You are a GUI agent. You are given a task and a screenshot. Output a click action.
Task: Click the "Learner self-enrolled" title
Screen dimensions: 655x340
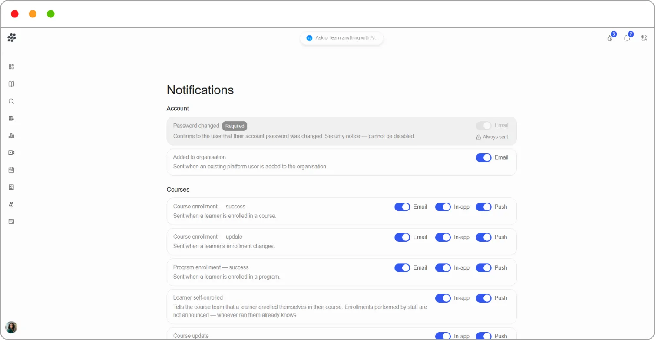198,298
